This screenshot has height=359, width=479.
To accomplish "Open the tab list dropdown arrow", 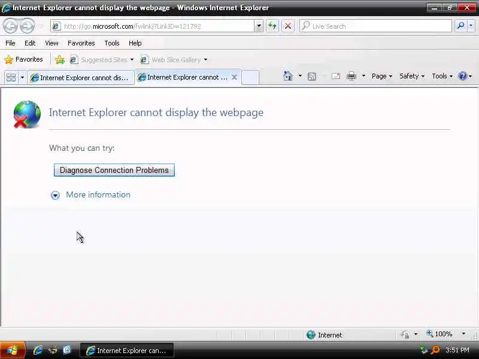I will pyautogui.click(x=22, y=78).
